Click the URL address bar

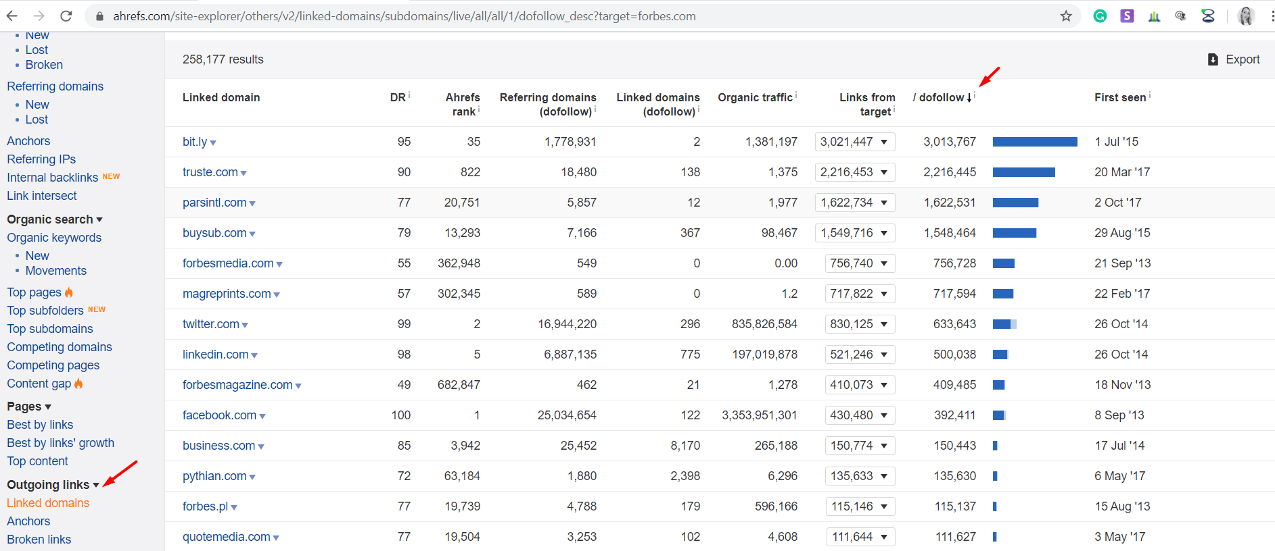(x=582, y=16)
